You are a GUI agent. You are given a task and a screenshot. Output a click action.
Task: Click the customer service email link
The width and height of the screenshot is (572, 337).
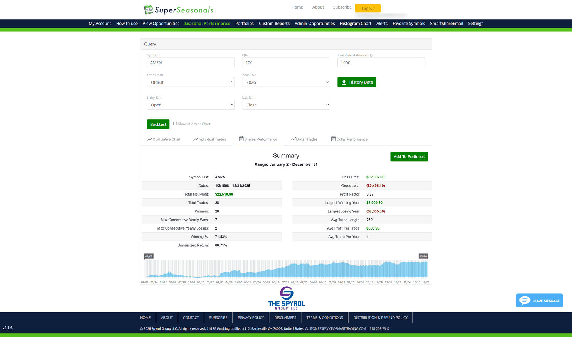click(335, 328)
